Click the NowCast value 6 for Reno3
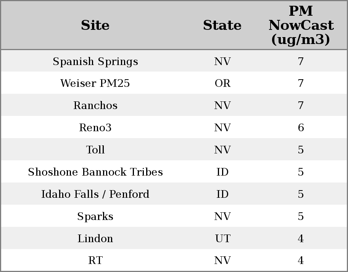348x272 pixels. (301, 128)
